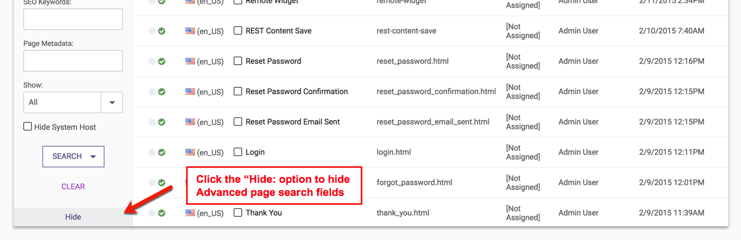Click US flag icon in REST Content Save row
The width and height of the screenshot is (741, 240).
coord(190,31)
